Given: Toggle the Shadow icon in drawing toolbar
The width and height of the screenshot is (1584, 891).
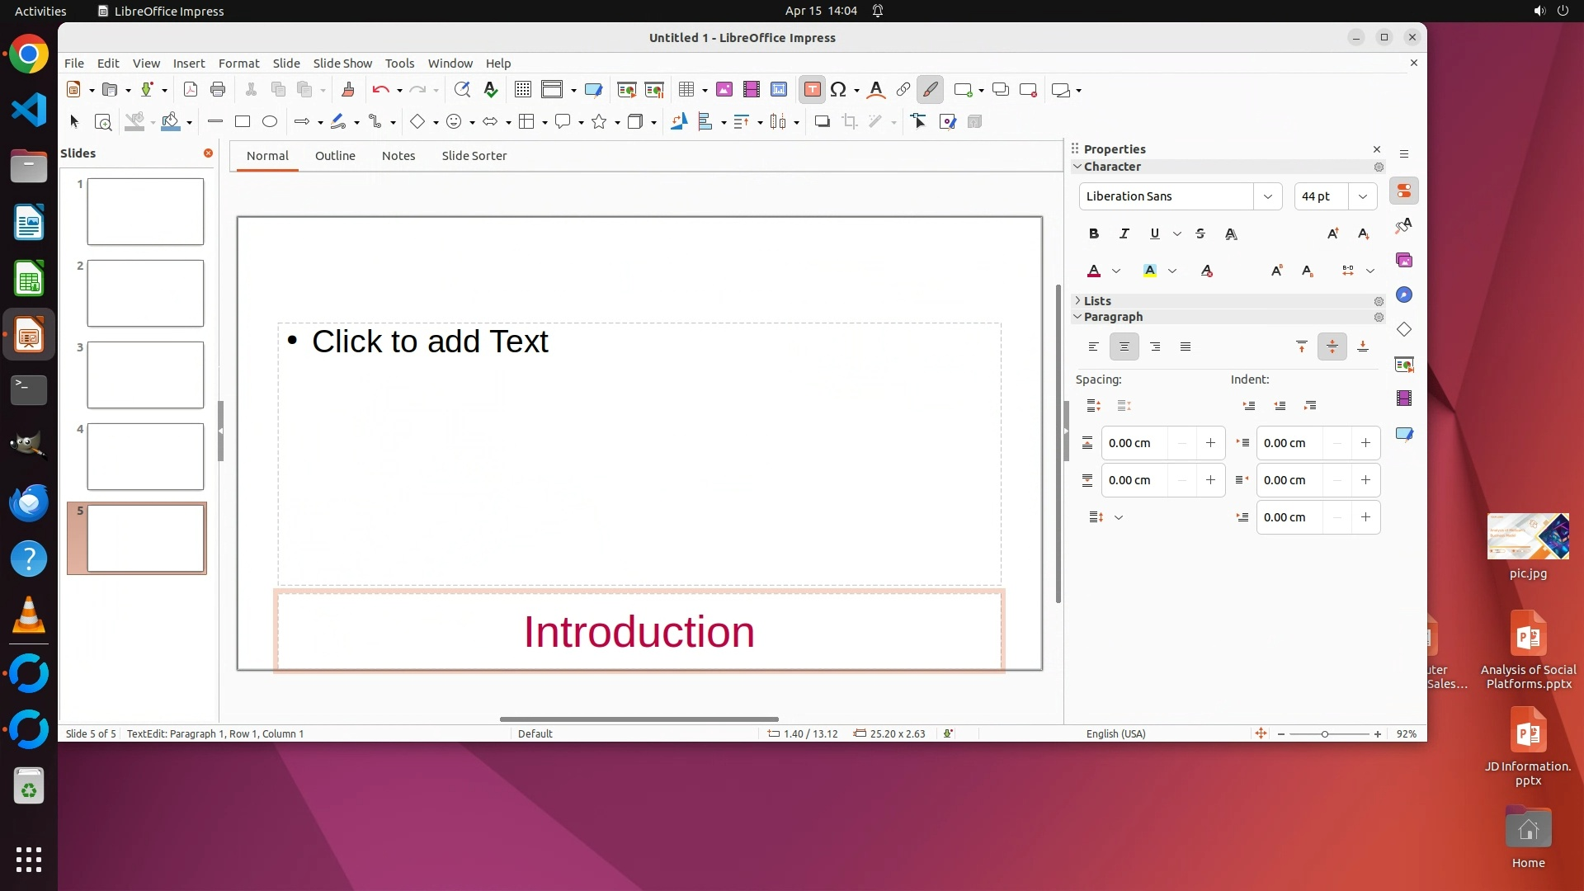Looking at the screenshot, I should click(822, 122).
